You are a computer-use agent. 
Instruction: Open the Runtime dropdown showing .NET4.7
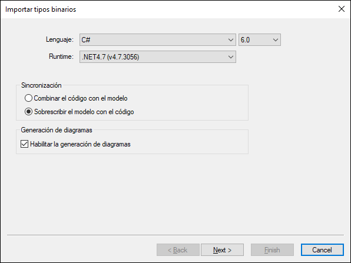pyautogui.click(x=158, y=57)
